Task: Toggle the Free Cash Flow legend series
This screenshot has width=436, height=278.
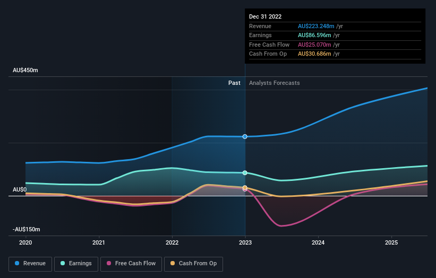Action: (131, 264)
